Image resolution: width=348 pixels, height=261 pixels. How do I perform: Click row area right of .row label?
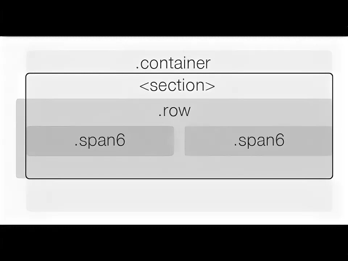(261, 112)
